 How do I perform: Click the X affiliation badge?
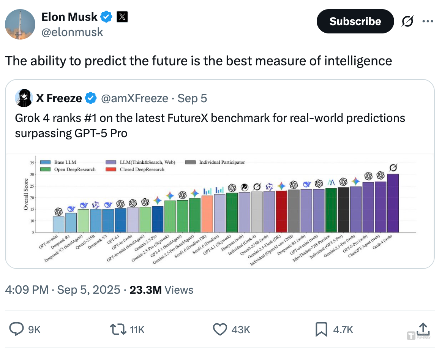(122, 17)
